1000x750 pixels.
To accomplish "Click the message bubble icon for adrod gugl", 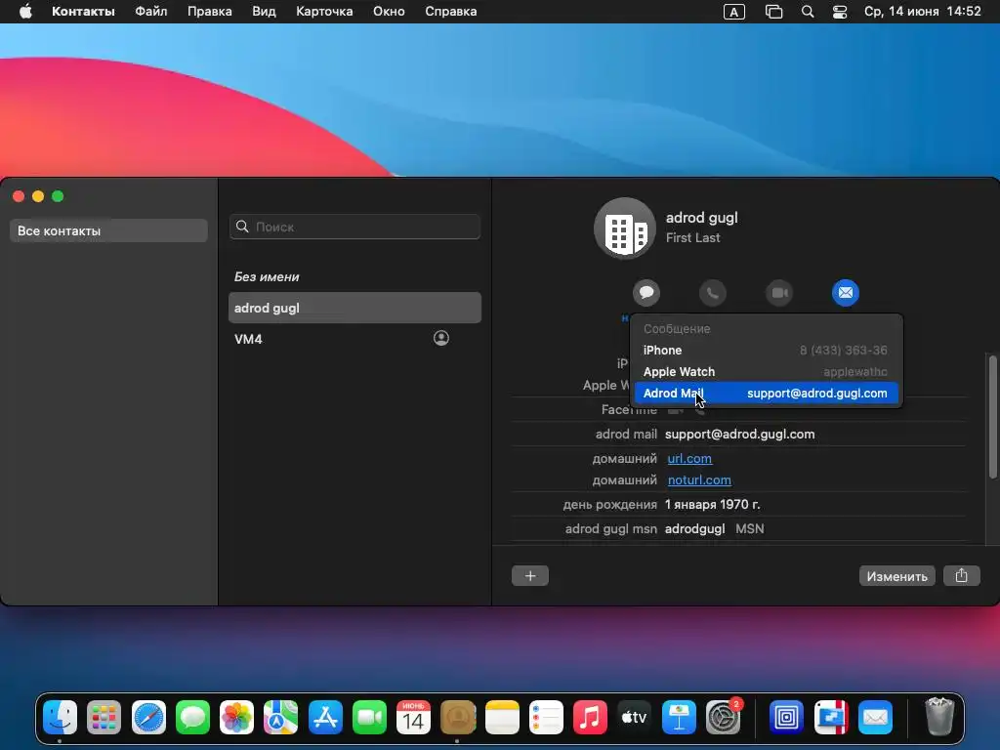I will pyautogui.click(x=646, y=293).
